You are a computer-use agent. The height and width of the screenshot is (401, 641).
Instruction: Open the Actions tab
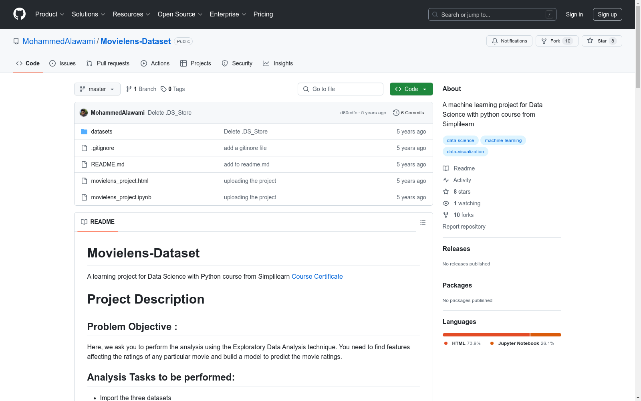click(x=155, y=63)
